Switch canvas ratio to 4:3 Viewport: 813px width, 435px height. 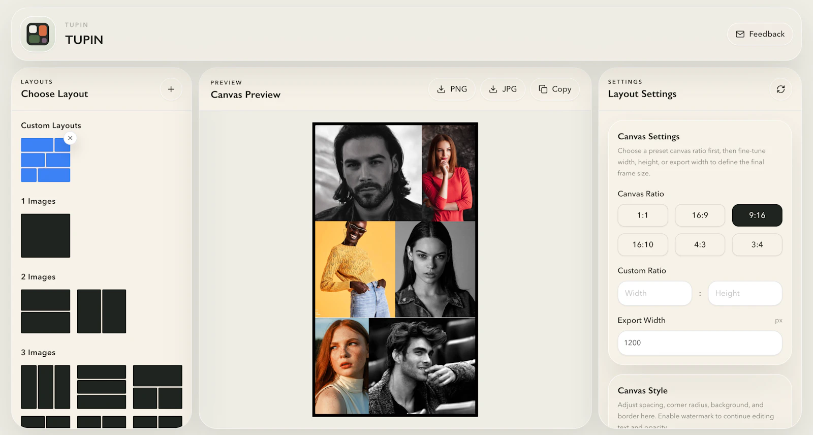tap(700, 245)
